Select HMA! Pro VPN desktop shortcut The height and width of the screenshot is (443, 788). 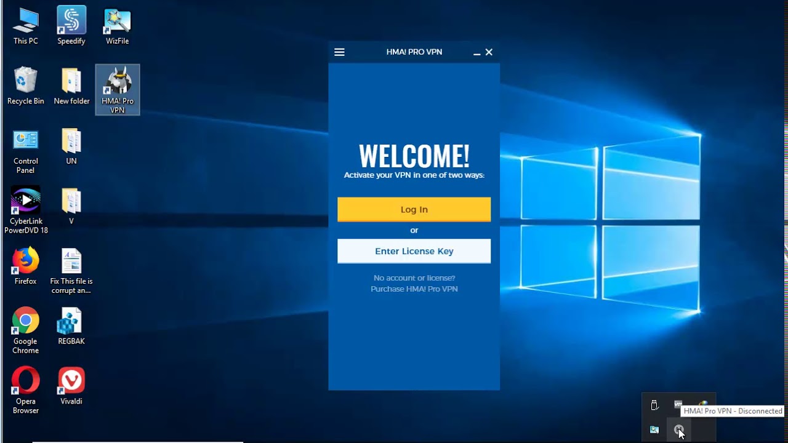pyautogui.click(x=117, y=90)
